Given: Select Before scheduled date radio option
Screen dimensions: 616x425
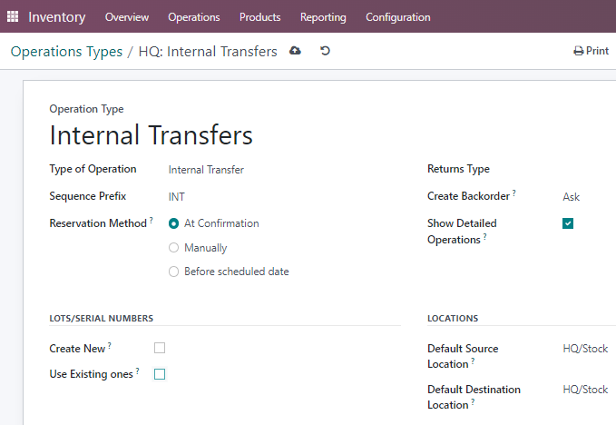Looking at the screenshot, I should [173, 272].
